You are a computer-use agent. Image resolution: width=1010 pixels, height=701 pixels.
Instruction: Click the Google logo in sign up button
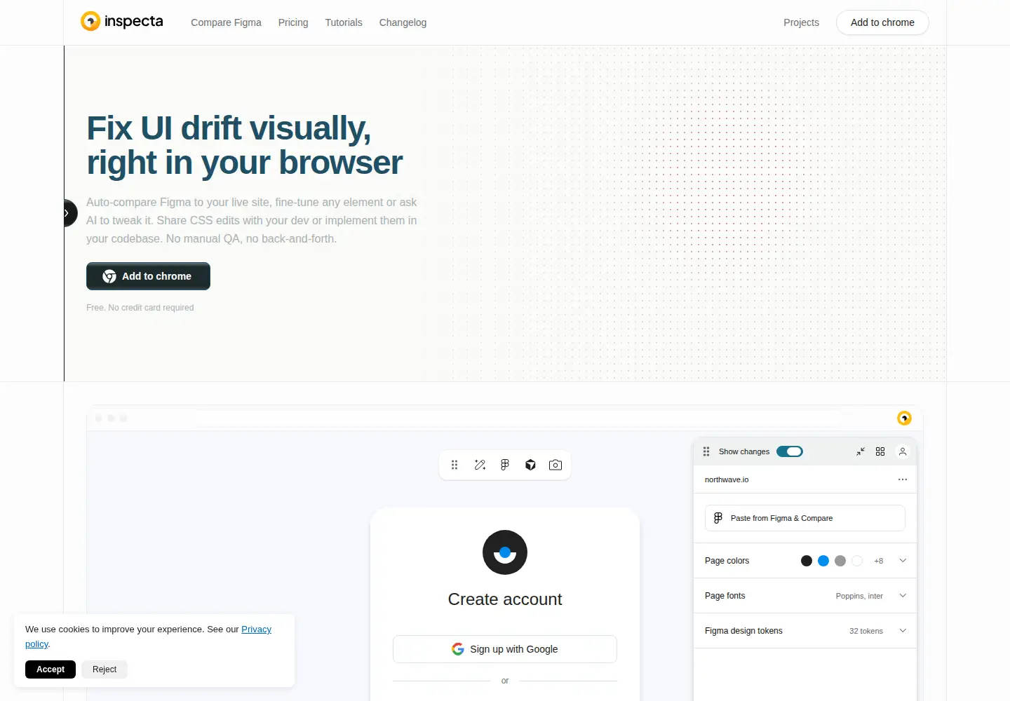[x=458, y=649]
